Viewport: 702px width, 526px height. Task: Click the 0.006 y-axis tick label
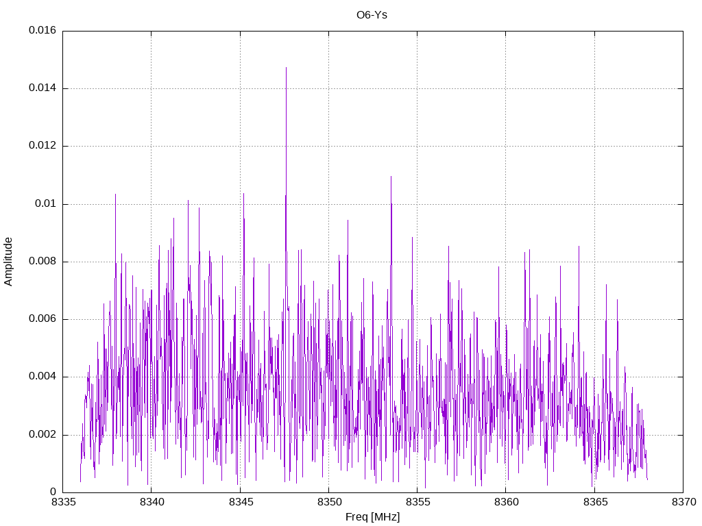pyautogui.click(x=43, y=319)
